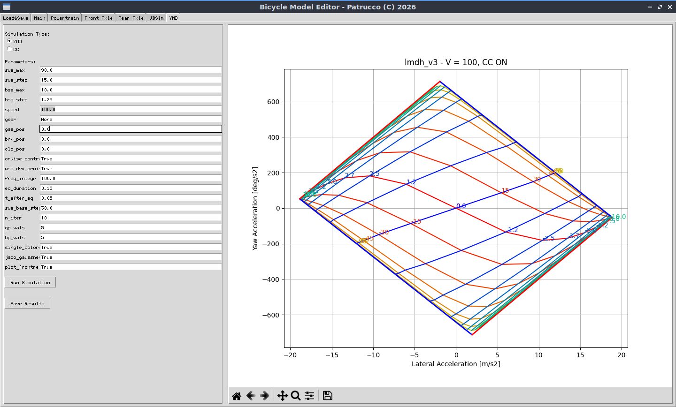Open the JBSim tab

tap(157, 18)
